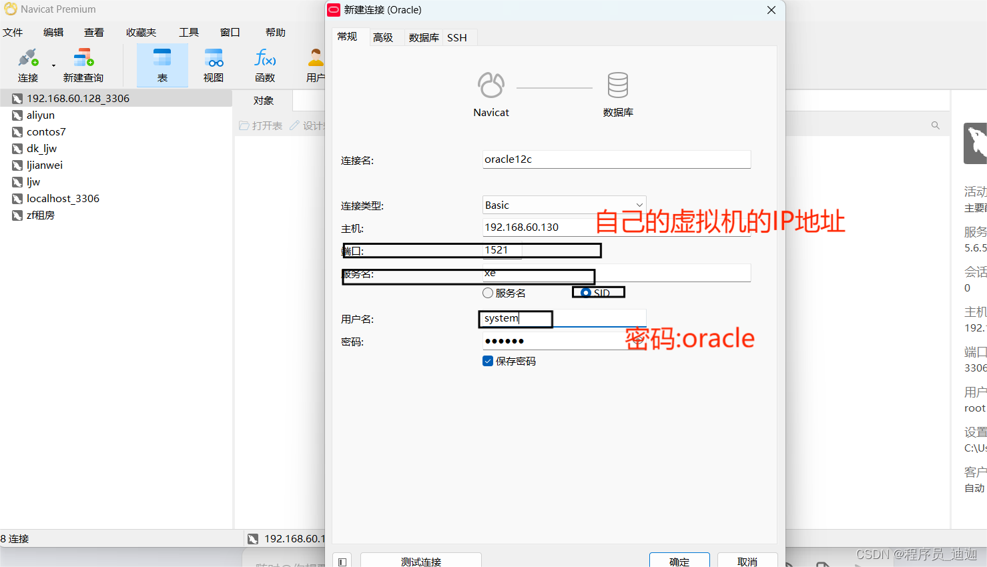Select aliyun in the connection tree

(41, 115)
